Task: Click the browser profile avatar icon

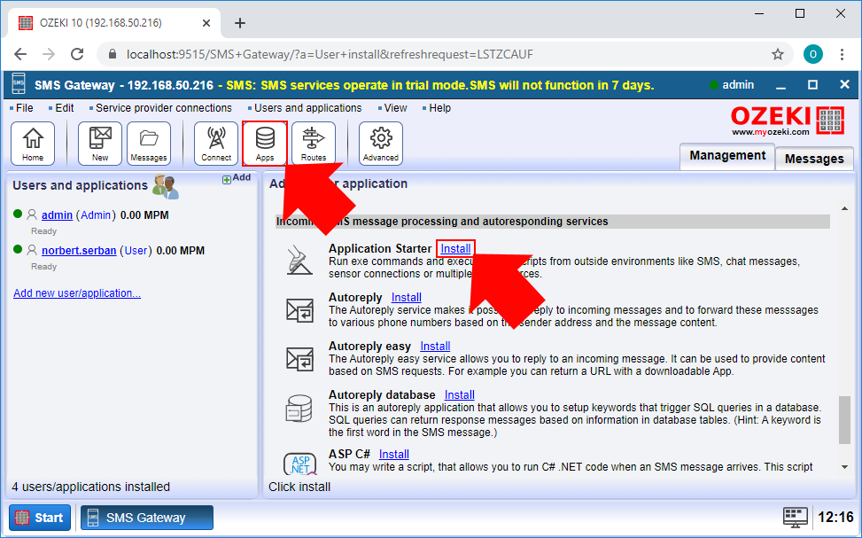Action: coord(812,54)
